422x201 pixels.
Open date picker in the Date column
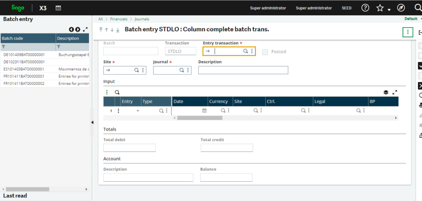pos(204,111)
